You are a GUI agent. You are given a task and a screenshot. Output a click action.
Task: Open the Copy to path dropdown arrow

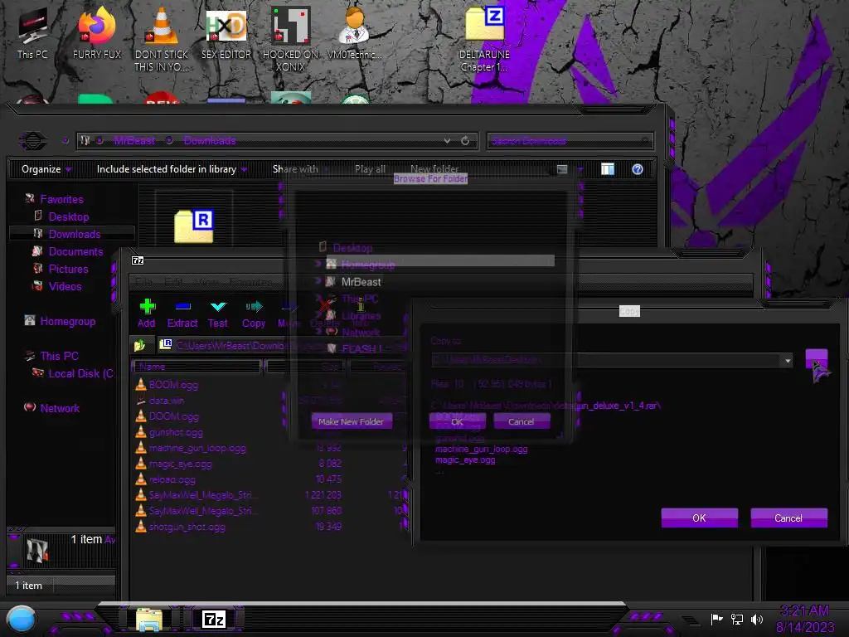[x=788, y=361]
